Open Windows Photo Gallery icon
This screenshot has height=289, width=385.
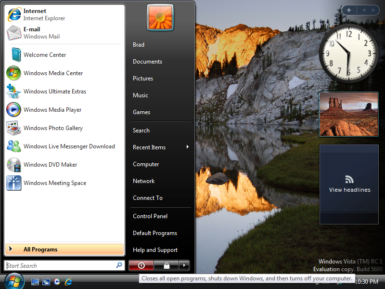tap(13, 128)
